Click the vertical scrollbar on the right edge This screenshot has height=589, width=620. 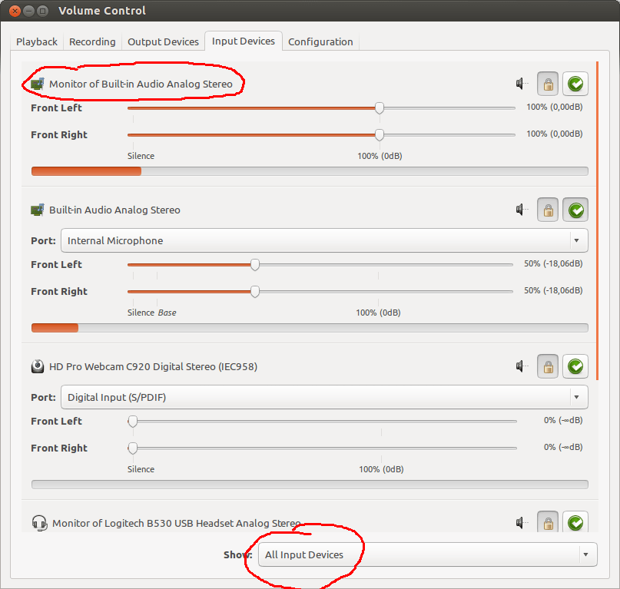(x=599, y=230)
